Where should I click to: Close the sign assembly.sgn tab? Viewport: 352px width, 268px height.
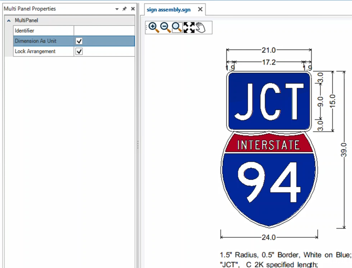pyautogui.click(x=200, y=9)
